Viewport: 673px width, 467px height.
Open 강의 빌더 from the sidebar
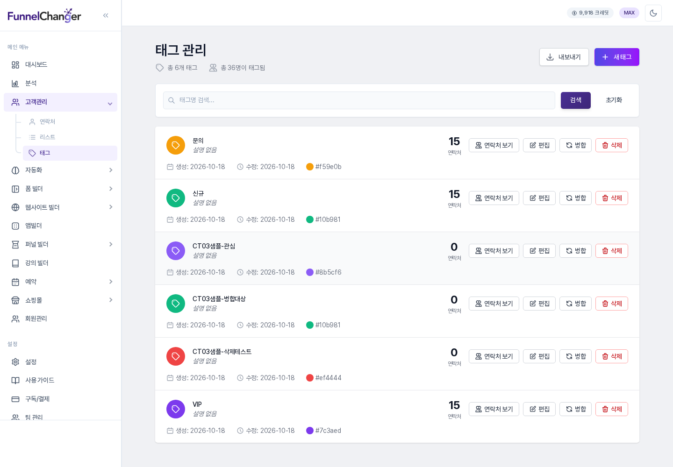point(60,263)
